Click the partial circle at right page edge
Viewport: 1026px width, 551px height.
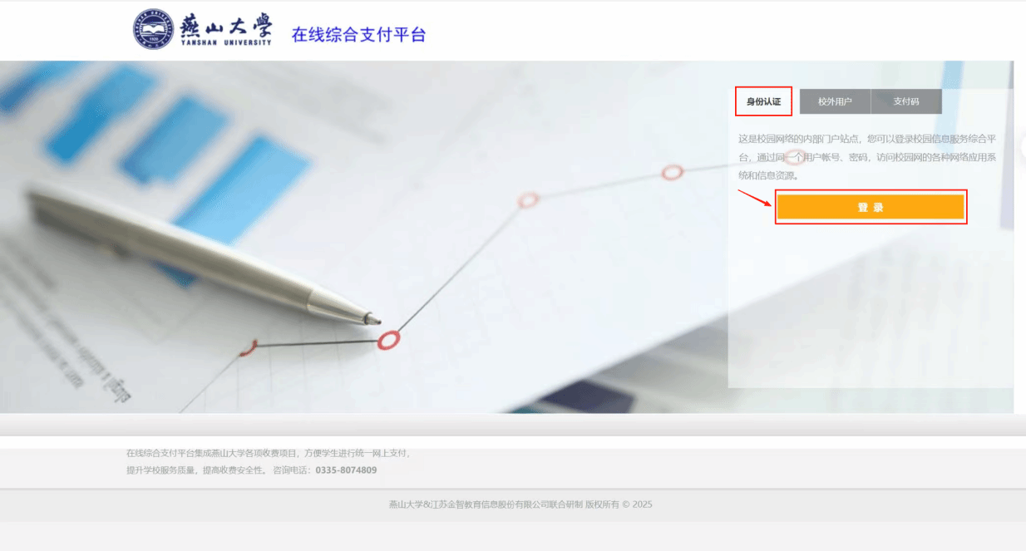(1021, 146)
